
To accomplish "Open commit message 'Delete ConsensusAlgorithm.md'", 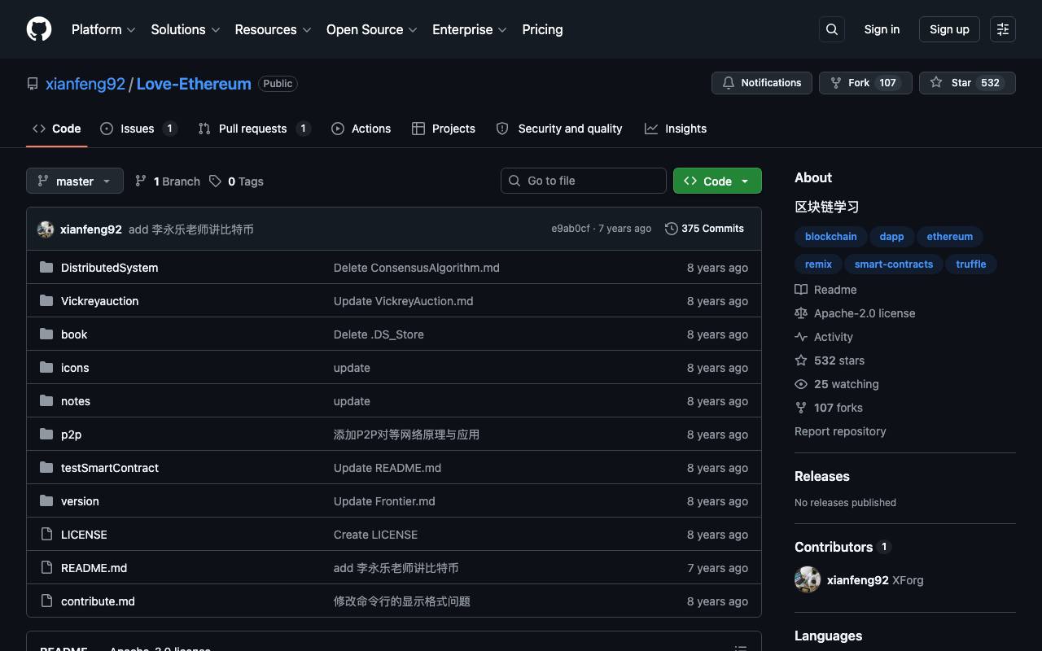I will click(x=417, y=268).
